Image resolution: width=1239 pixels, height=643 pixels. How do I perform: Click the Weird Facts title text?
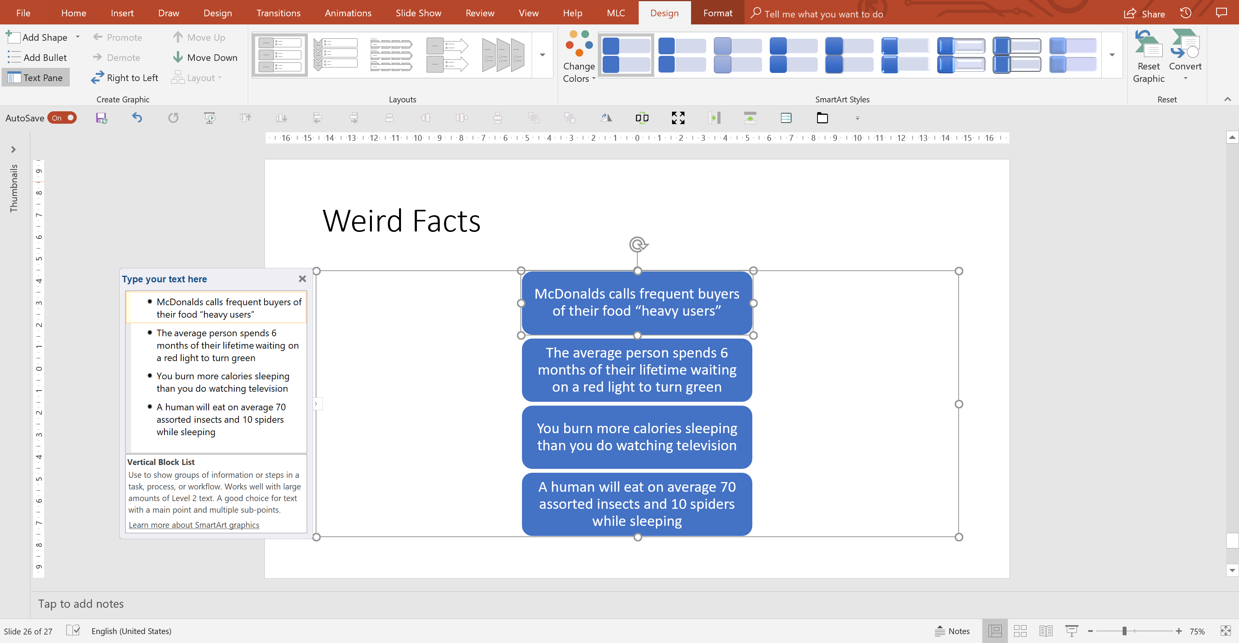click(402, 221)
